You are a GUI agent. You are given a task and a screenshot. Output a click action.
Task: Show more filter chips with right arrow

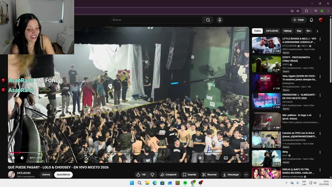point(317,31)
